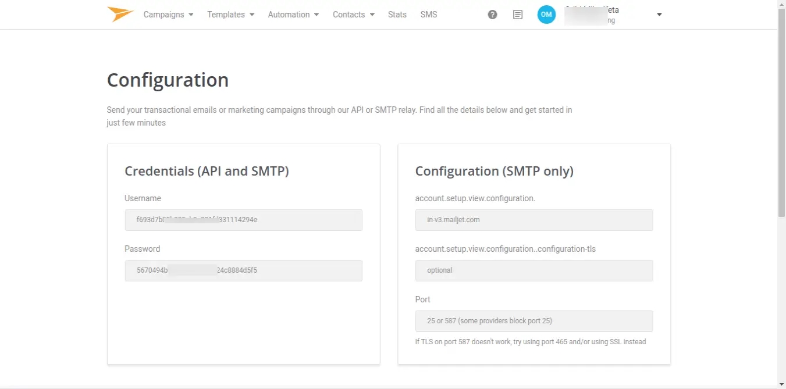Open the help question mark icon
This screenshot has height=389, width=786.
click(492, 15)
